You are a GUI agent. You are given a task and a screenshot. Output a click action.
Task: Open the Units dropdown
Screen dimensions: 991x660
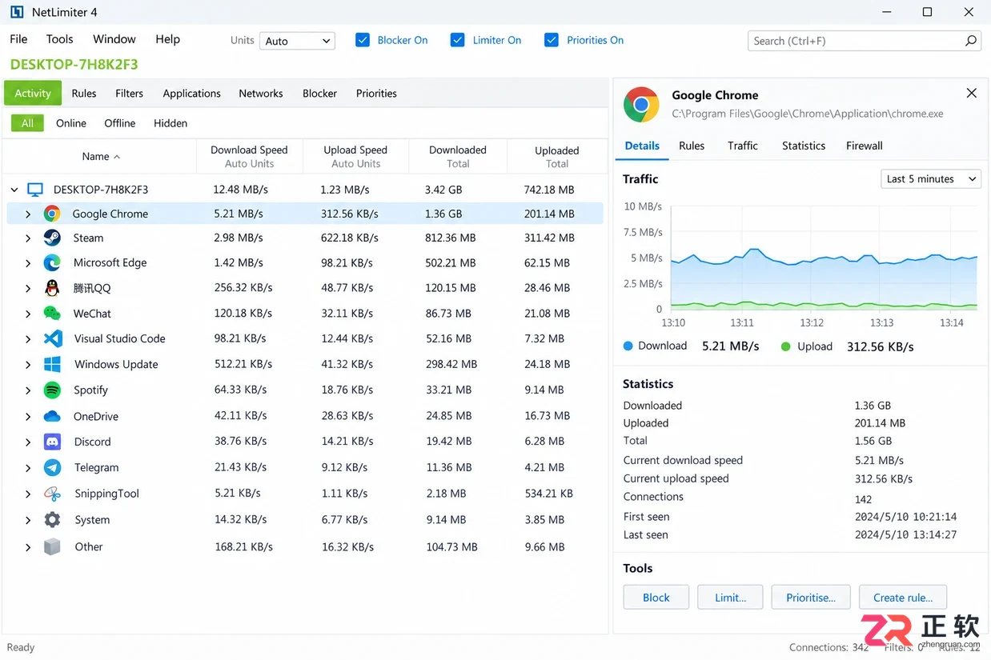(297, 41)
